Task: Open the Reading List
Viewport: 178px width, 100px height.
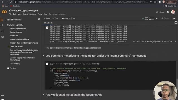Action: 170,6
